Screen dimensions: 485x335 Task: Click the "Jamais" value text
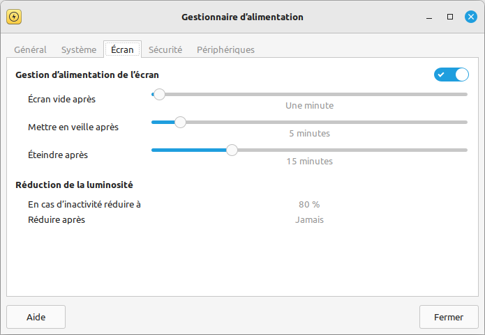(309, 220)
